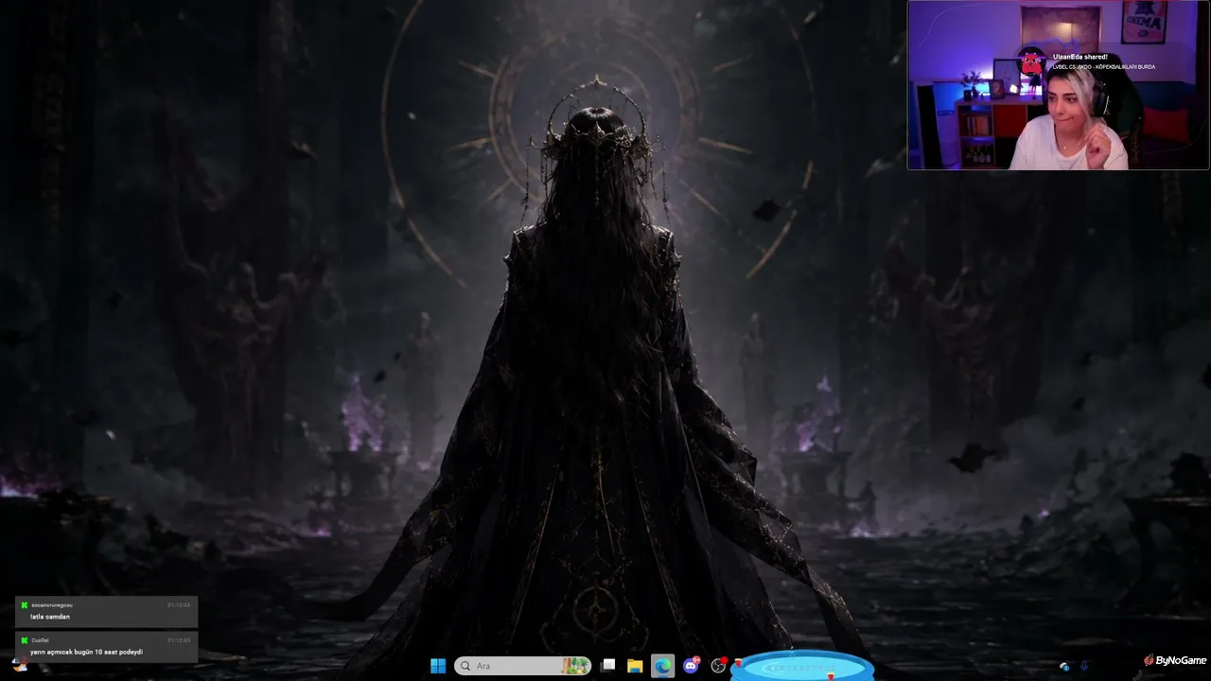The width and height of the screenshot is (1211, 681).
Task: Click the weather widget icon on the taskbar
Action: coord(19,665)
